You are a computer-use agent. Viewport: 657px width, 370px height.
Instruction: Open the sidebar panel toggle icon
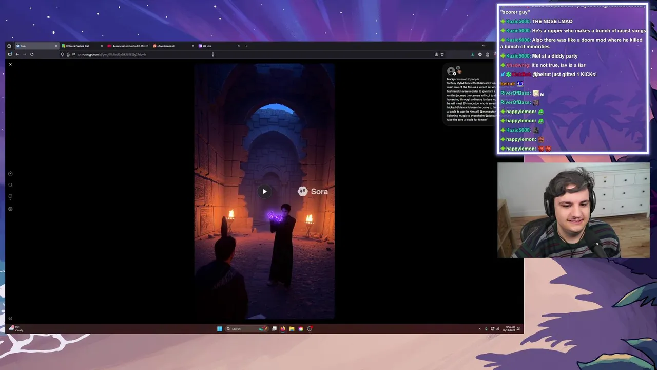pyautogui.click(x=10, y=54)
